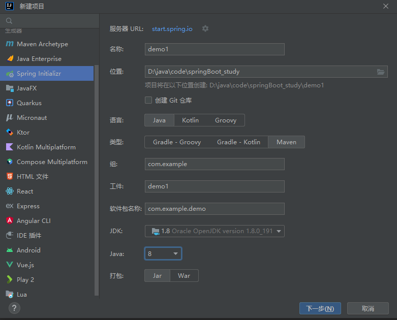Open the start.spring.io server link

172,29
